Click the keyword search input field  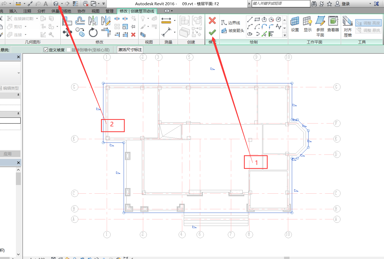click(x=281, y=4)
